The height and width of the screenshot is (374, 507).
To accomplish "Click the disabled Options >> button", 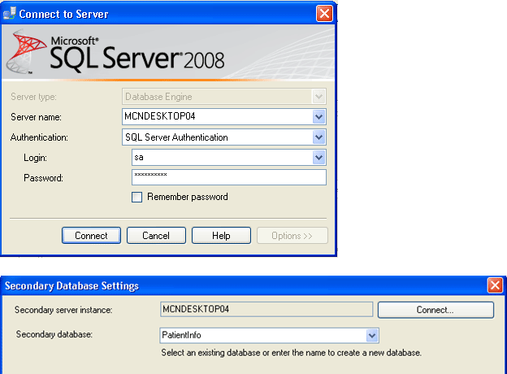I will click(292, 235).
